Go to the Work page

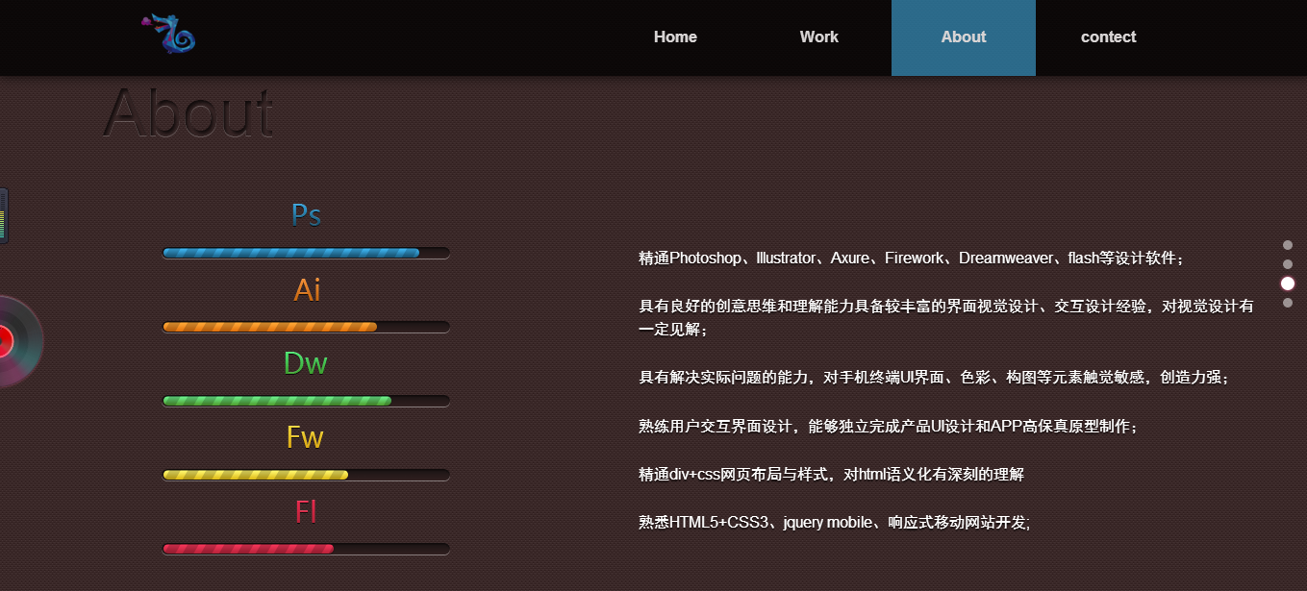click(x=819, y=37)
